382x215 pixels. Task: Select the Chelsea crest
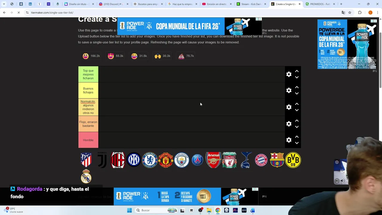tap(150, 160)
